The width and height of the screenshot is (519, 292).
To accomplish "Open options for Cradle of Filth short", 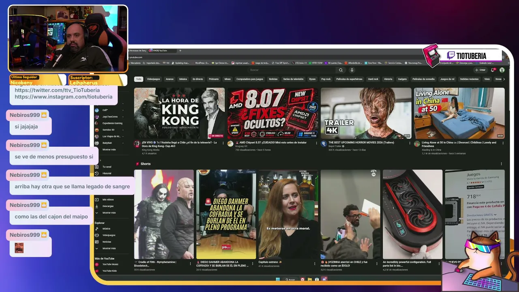I will point(190,264).
